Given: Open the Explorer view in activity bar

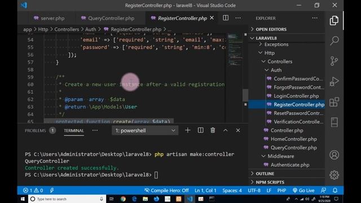Looking at the screenshot, I should [334, 21].
